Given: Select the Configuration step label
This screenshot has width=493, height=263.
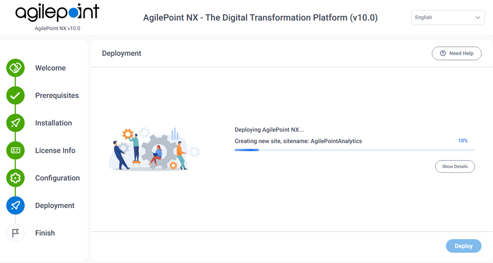Looking at the screenshot, I should [x=57, y=178].
